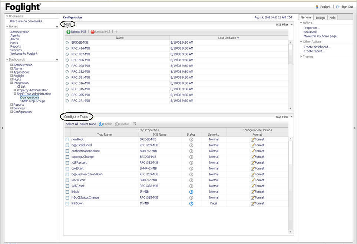
Task: Open Format editor for topologyChange trap
Action: (258, 157)
